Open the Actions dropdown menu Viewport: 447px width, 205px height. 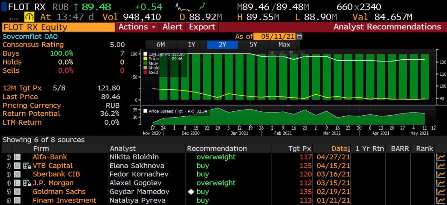137,27
